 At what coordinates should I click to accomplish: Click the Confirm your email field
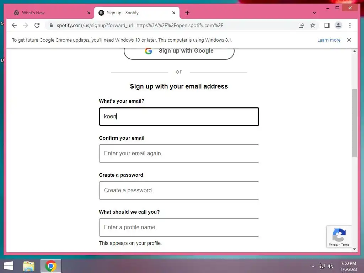[x=179, y=154]
